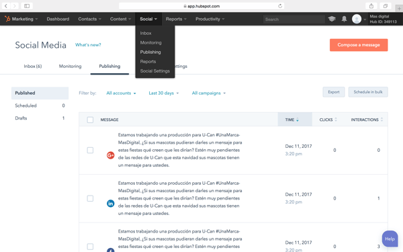Click the app.hubspot.com address bar

pos(201,6)
